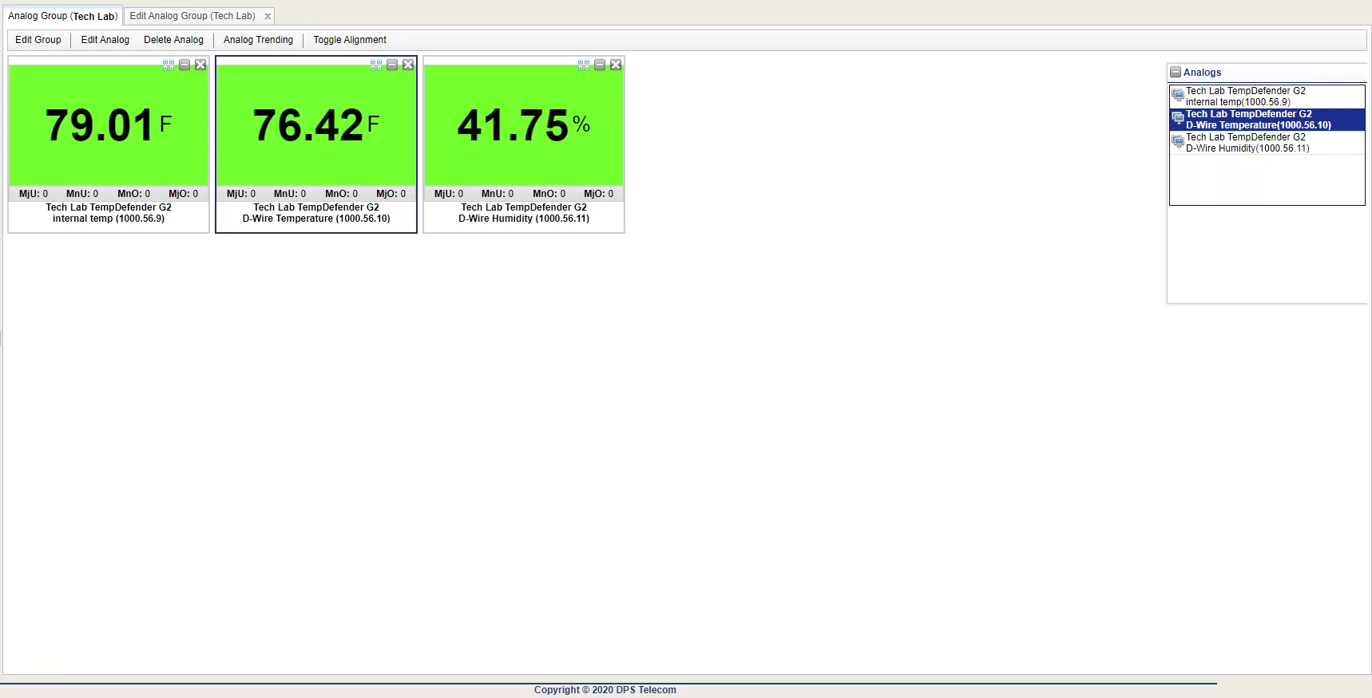Close the D-Wire Temperature analog tile
The width and height of the screenshot is (1372, 698).
point(408,65)
